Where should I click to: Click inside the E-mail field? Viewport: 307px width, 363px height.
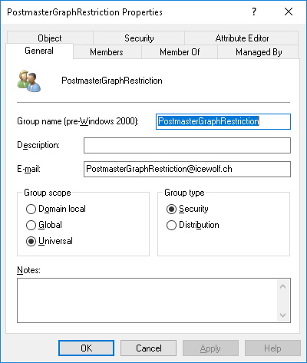point(187,169)
